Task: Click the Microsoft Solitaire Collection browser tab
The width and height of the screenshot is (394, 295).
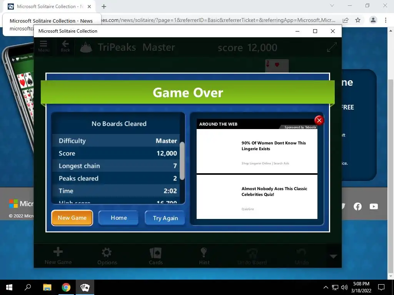Action: click(50, 7)
